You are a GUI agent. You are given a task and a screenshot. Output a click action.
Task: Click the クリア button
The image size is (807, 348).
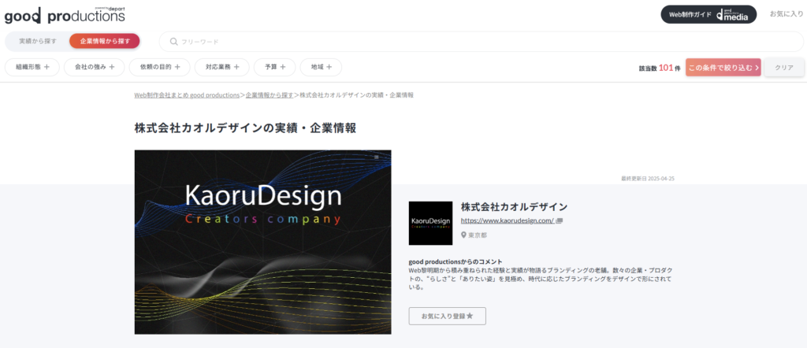tap(784, 68)
